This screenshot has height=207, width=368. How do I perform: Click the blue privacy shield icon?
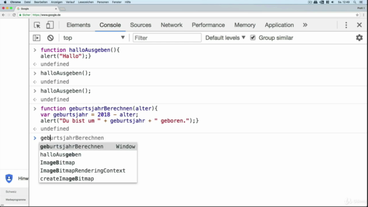click(x=9, y=178)
